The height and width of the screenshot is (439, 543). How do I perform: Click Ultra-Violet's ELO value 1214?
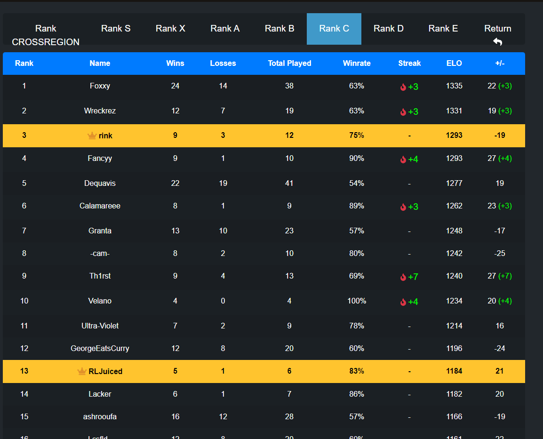point(454,326)
